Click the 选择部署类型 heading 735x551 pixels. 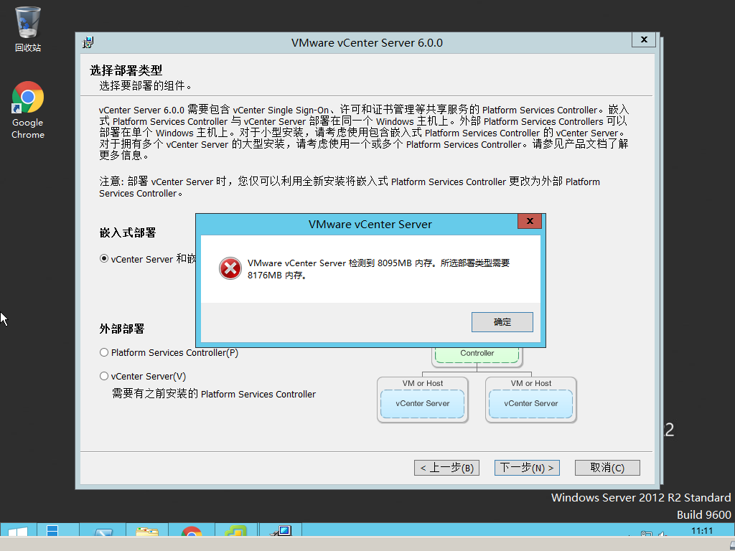[126, 70]
